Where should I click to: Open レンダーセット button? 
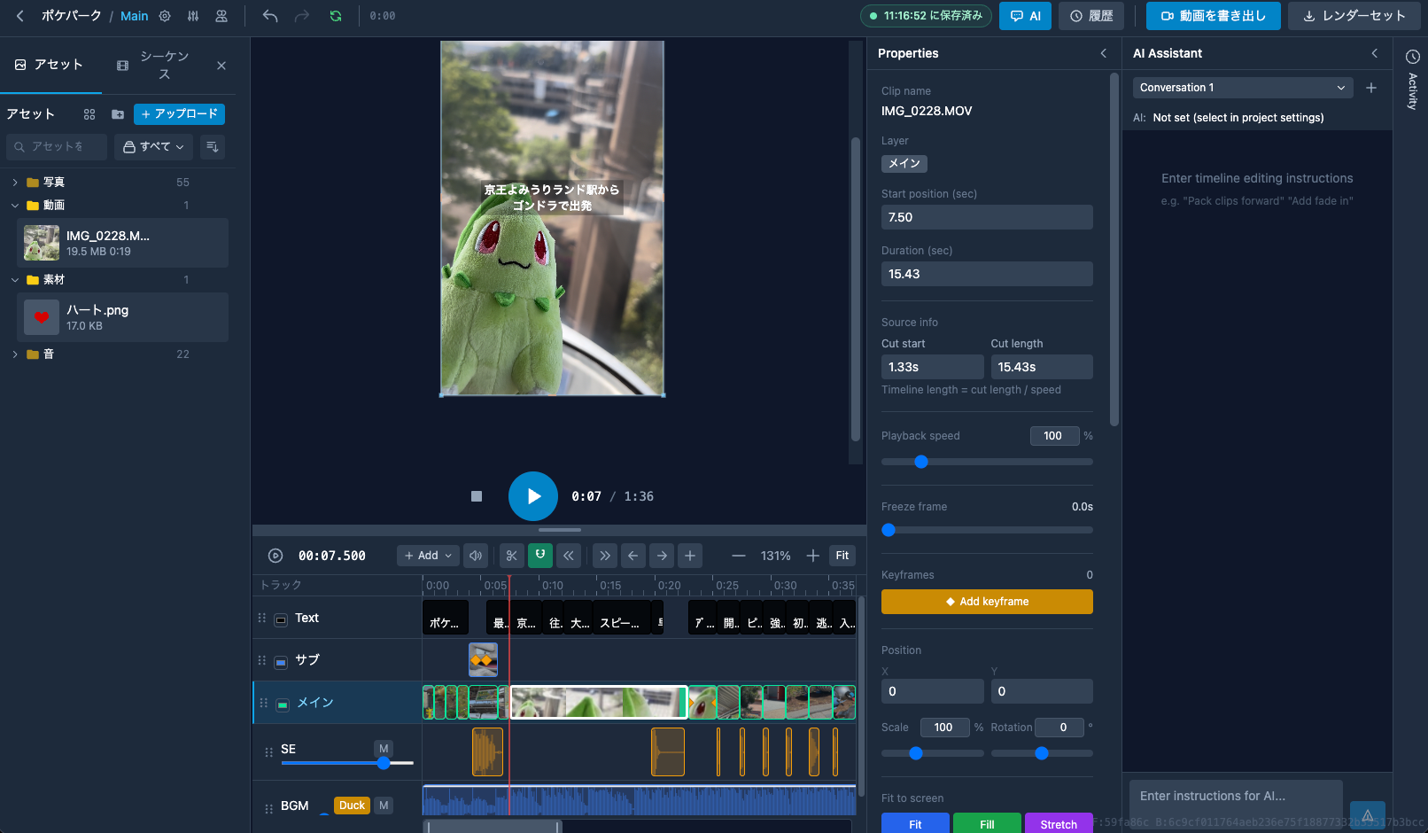pos(1354,16)
